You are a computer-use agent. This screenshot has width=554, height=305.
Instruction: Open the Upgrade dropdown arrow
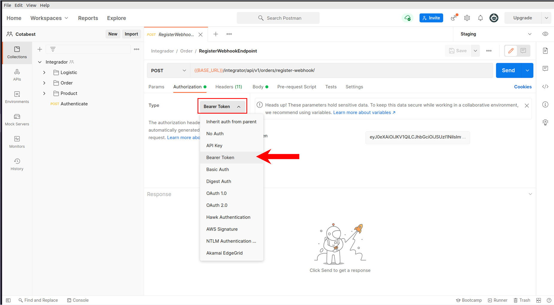(546, 18)
